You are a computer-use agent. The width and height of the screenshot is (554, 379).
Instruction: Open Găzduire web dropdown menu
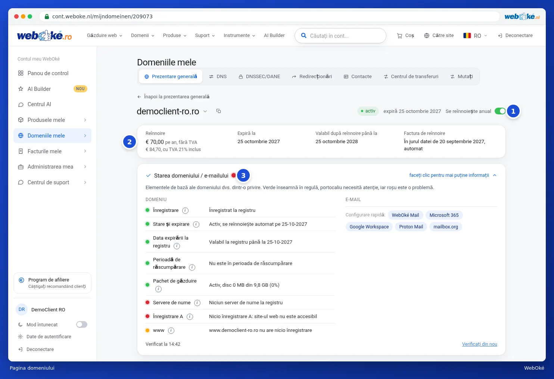[x=105, y=36]
